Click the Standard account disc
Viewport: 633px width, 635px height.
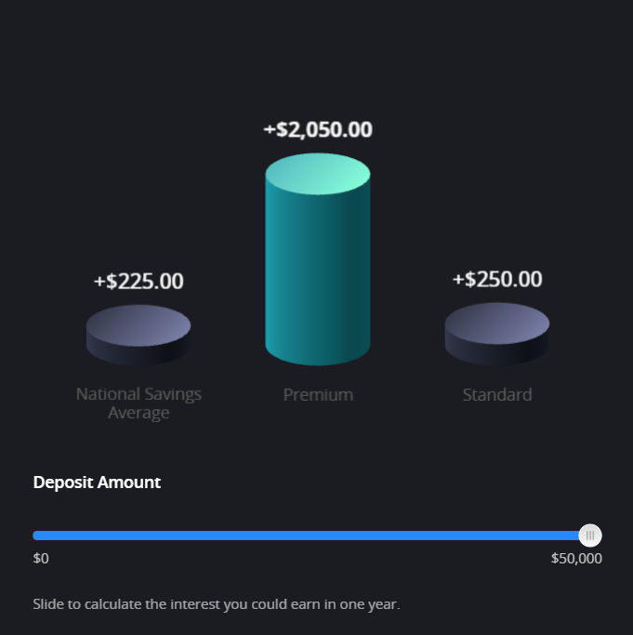click(496, 327)
